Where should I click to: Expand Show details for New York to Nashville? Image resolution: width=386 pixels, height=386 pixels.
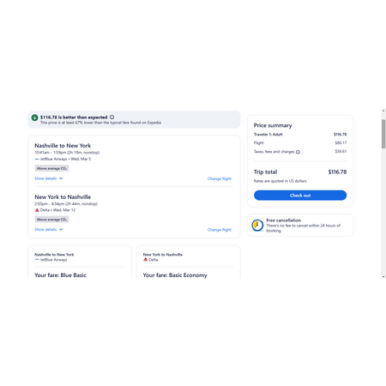[49, 230]
